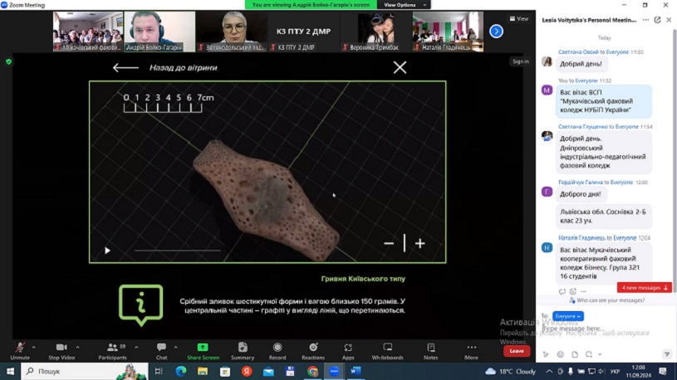Open the weather widget 18°C Cloudy
This screenshot has height=380, width=677.
[x=510, y=371]
